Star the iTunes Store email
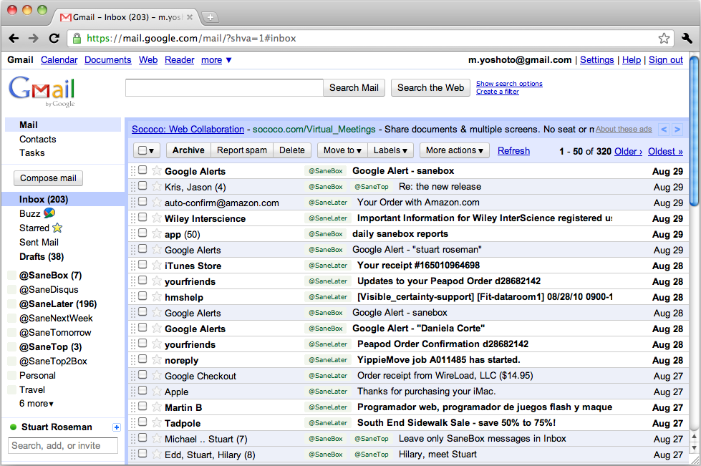 (157, 266)
